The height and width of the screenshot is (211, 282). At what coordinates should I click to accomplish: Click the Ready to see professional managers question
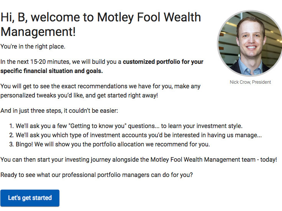pos(97,175)
